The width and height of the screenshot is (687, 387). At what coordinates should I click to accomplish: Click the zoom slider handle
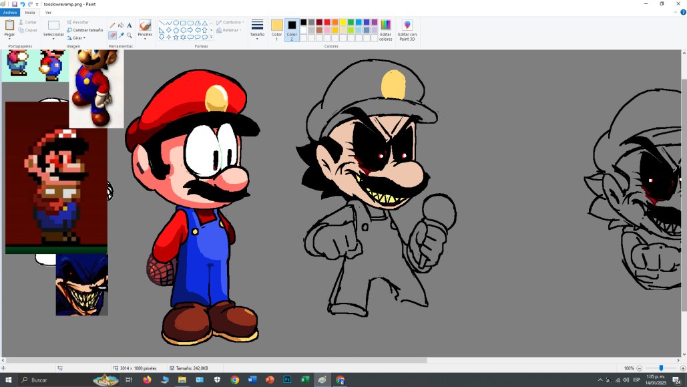point(661,368)
